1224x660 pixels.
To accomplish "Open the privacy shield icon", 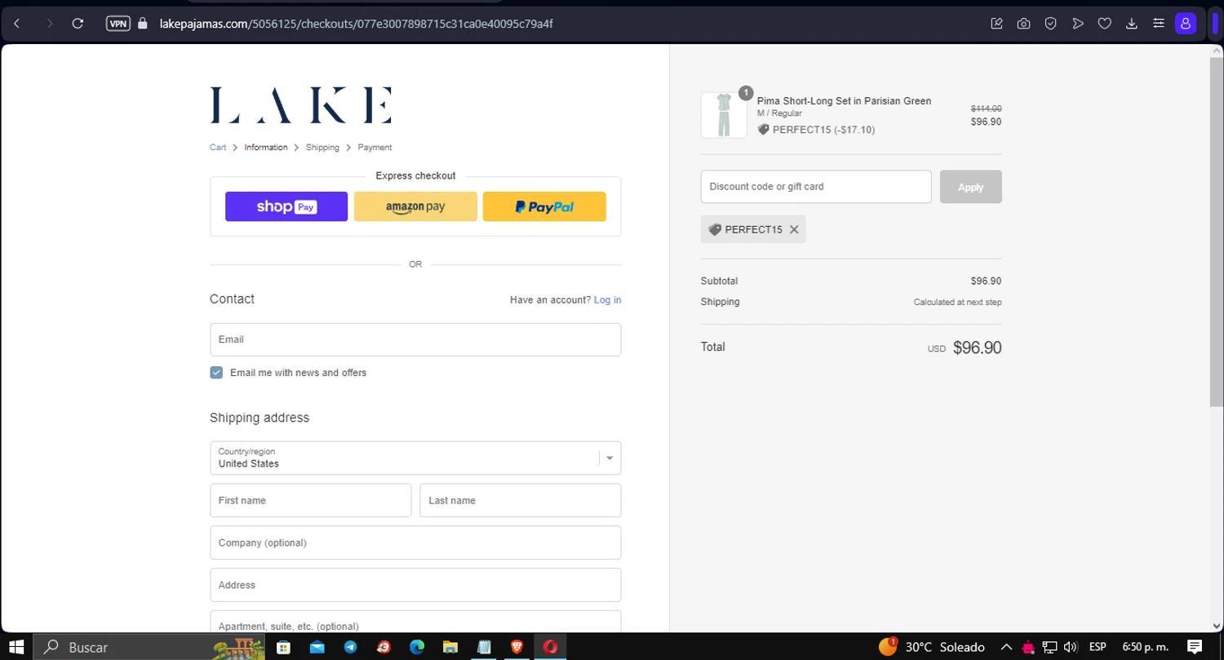I will [1050, 24].
